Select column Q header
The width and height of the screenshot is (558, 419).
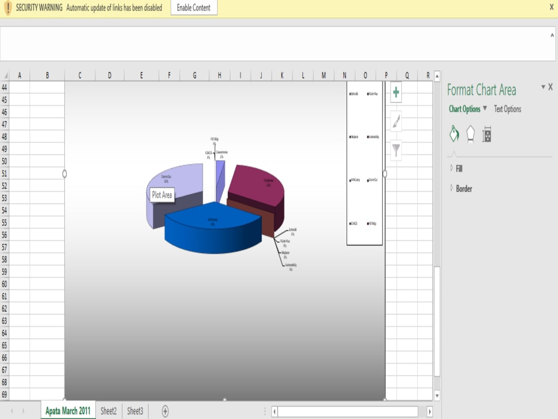point(407,75)
